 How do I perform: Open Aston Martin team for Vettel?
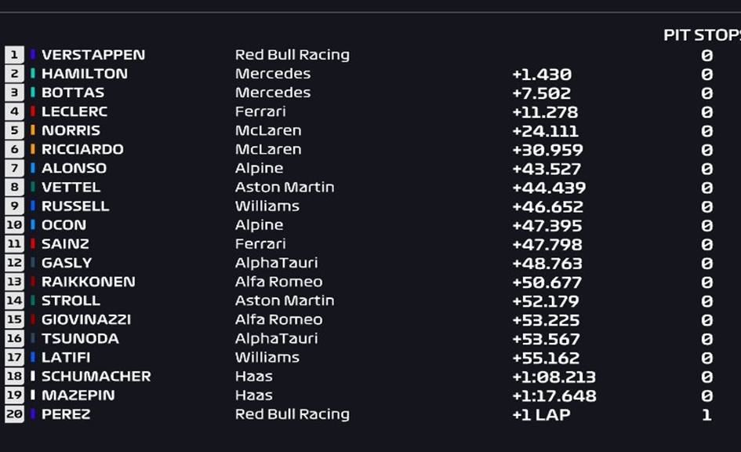point(285,188)
